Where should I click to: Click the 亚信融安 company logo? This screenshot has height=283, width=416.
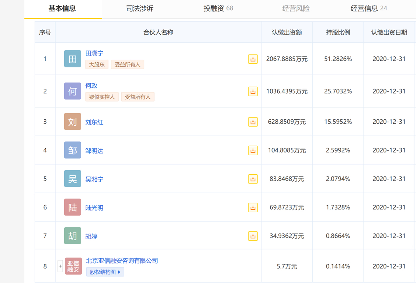73,266
